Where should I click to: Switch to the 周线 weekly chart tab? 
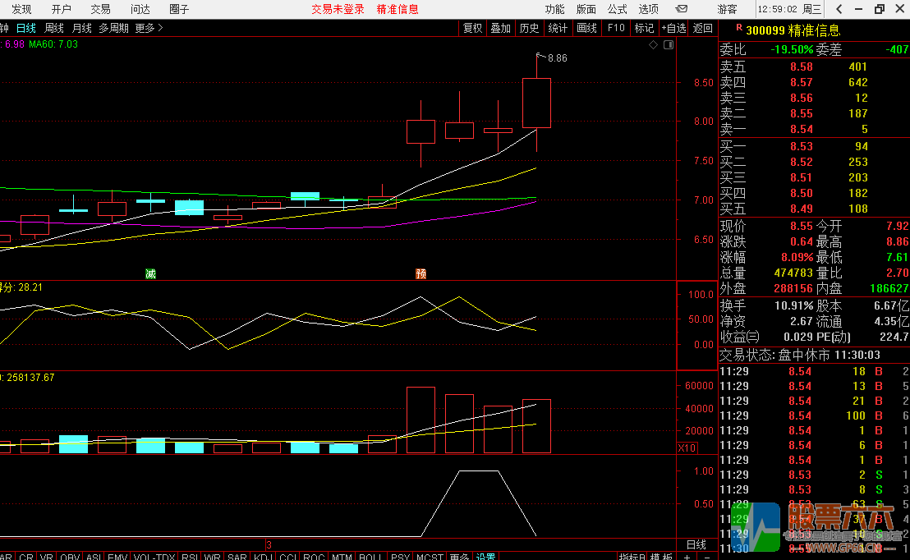[x=54, y=28]
